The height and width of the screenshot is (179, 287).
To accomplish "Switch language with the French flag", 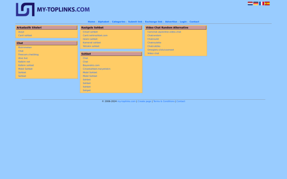I will pos(261,3).
